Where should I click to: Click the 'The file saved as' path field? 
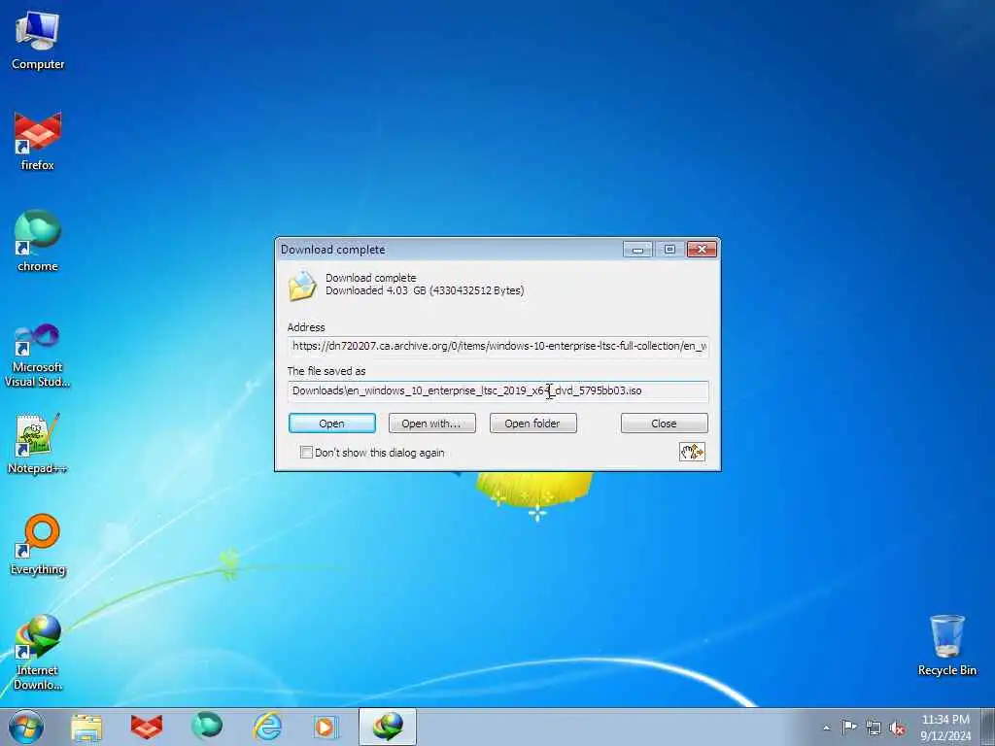click(498, 390)
